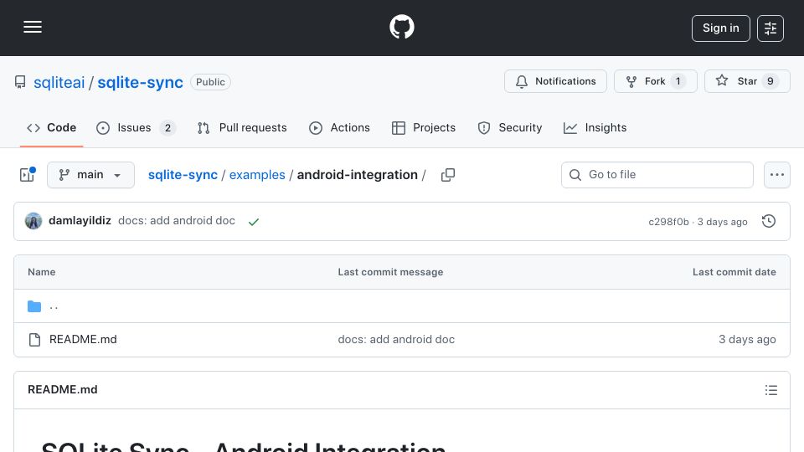Open the Security tab
804x452 pixels.
pyautogui.click(x=510, y=127)
